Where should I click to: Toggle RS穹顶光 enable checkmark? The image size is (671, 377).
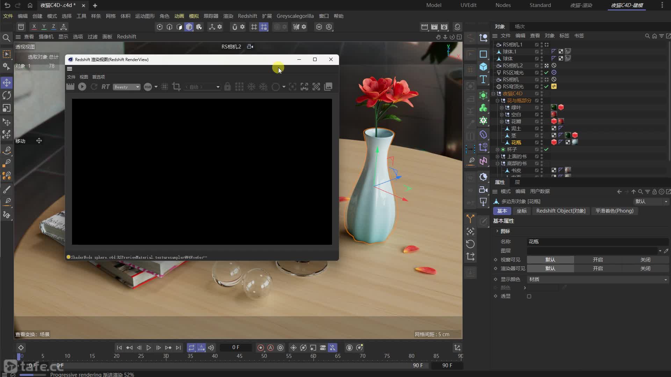[x=546, y=87]
